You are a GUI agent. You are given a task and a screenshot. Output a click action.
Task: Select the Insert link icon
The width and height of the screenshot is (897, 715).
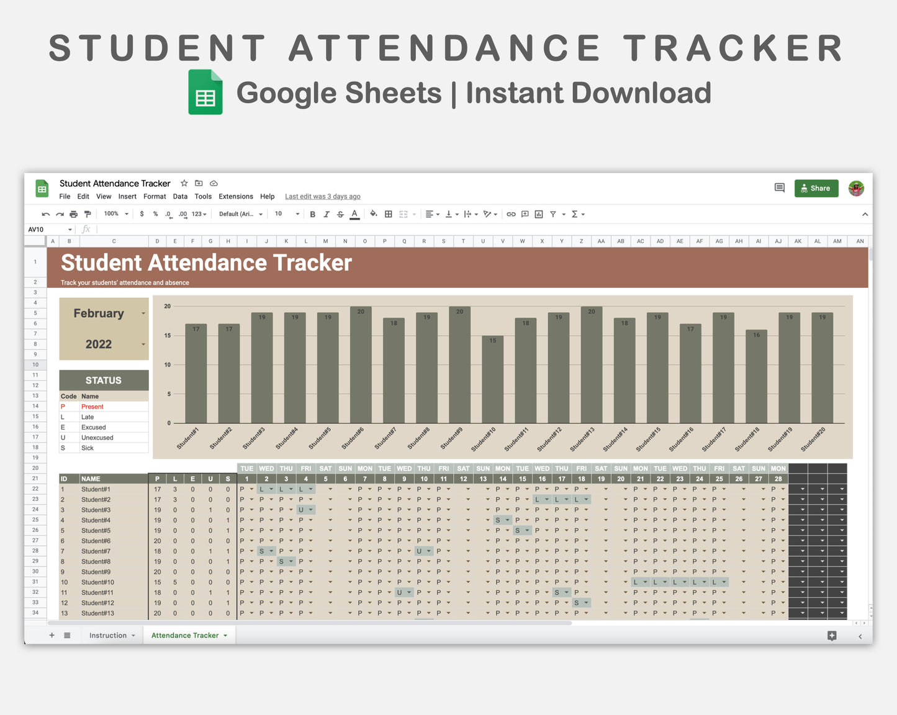[x=511, y=214]
